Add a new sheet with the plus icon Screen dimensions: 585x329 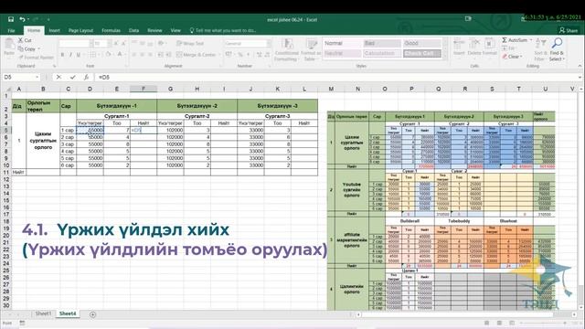pyautogui.click(x=92, y=314)
